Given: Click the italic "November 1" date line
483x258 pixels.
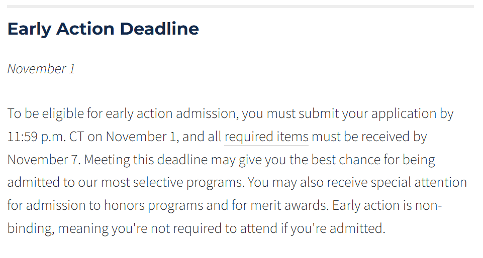Looking at the screenshot, I should coord(41,69).
